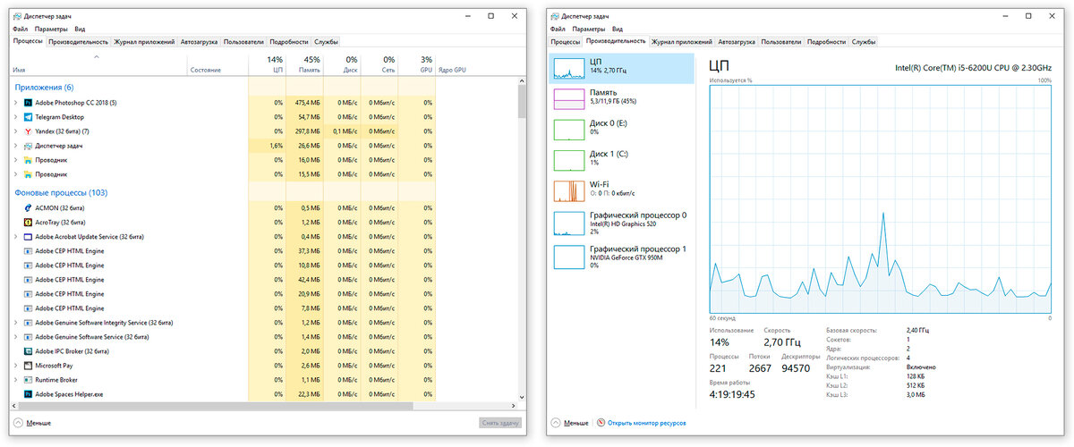Select the 475,4 МБ memory cell for Photoshop
The image size is (1074, 447).
tap(304, 103)
